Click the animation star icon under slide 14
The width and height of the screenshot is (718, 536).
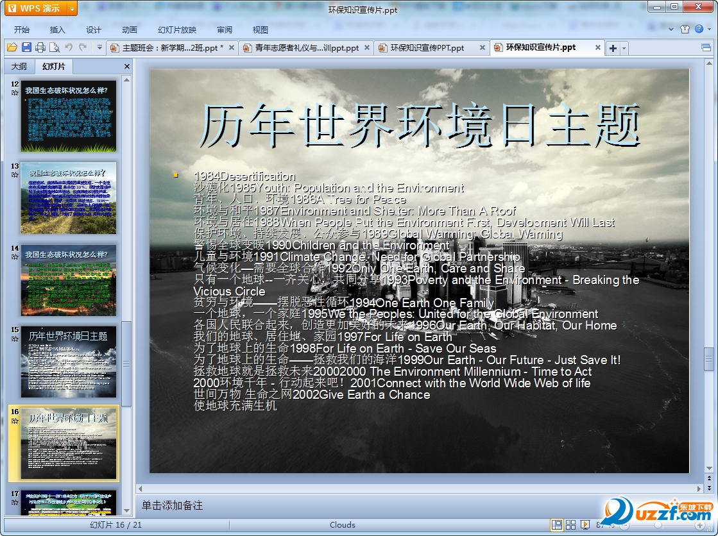15,256
